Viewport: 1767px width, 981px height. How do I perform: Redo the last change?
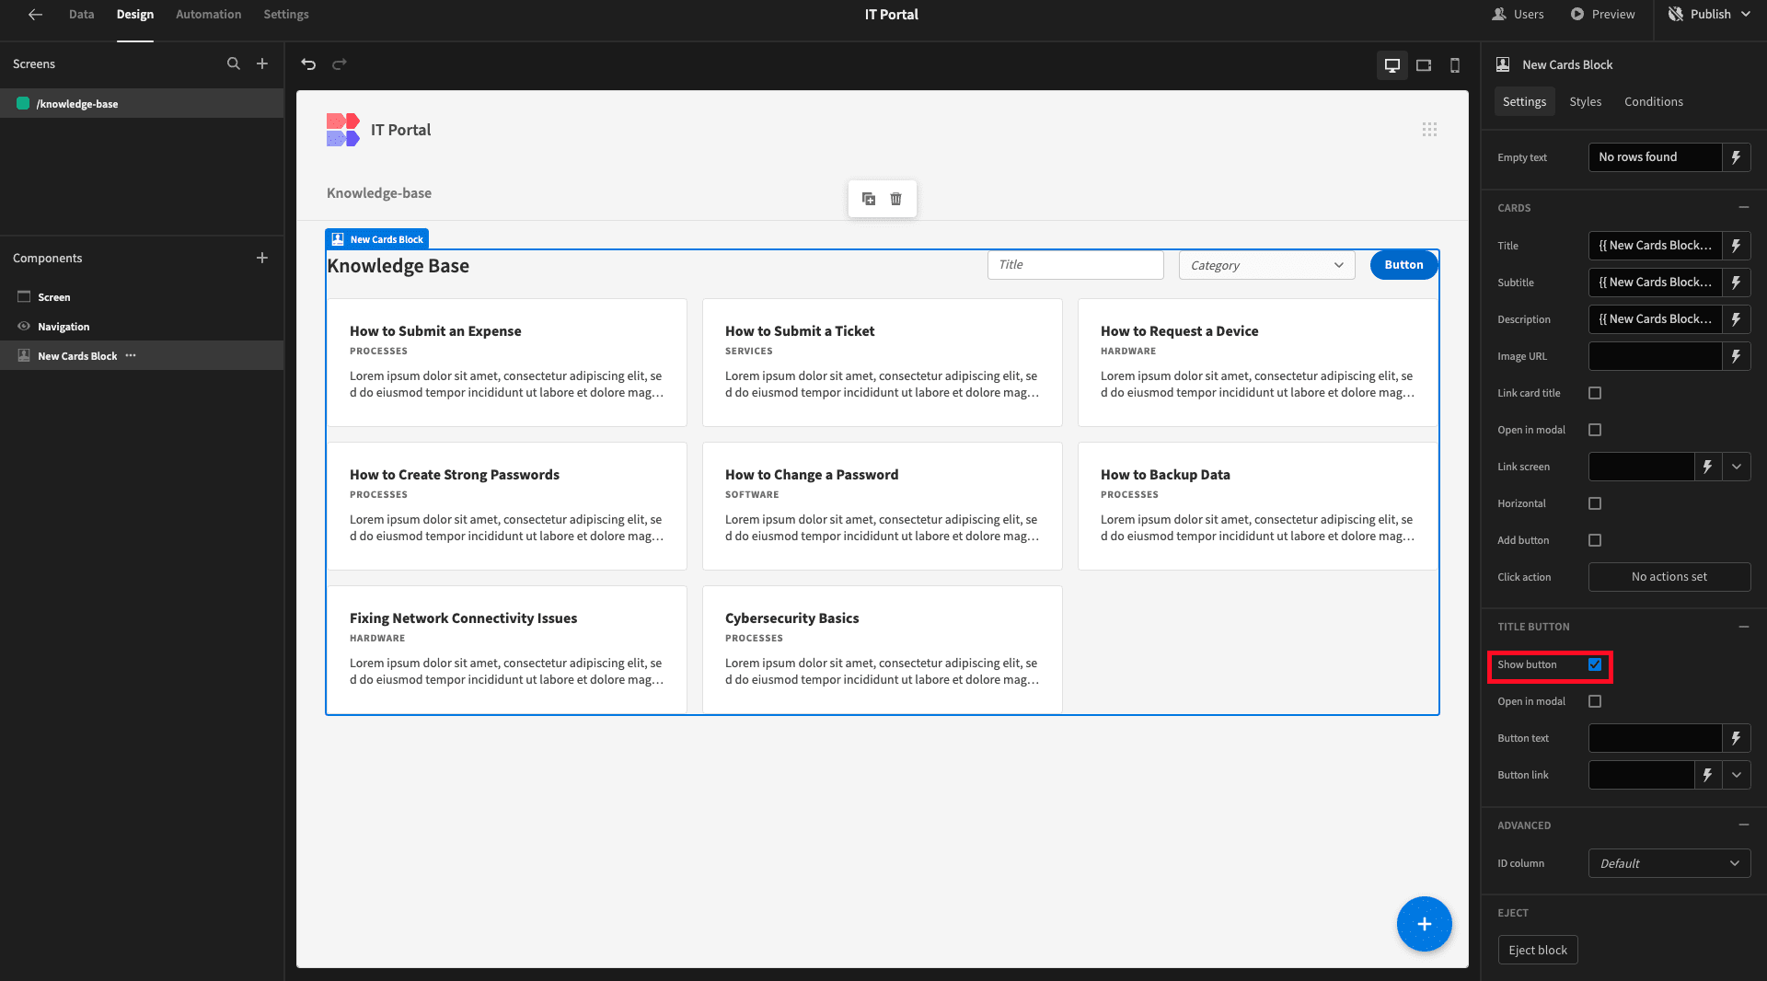pyautogui.click(x=340, y=63)
